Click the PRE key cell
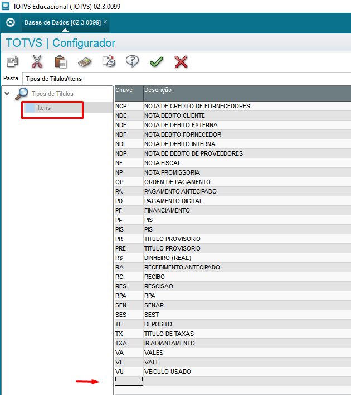The image size is (351, 395). point(129,249)
